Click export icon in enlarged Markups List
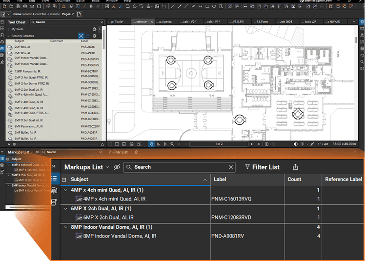Image resolution: width=366 pixels, height=261 pixels. (x=295, y=167)
